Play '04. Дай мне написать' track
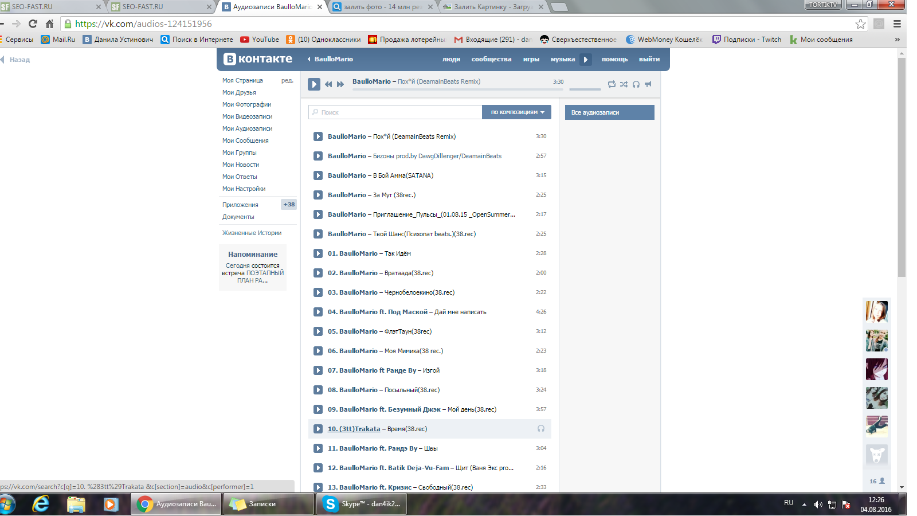917x516 pixels. (x=318, y=312)
